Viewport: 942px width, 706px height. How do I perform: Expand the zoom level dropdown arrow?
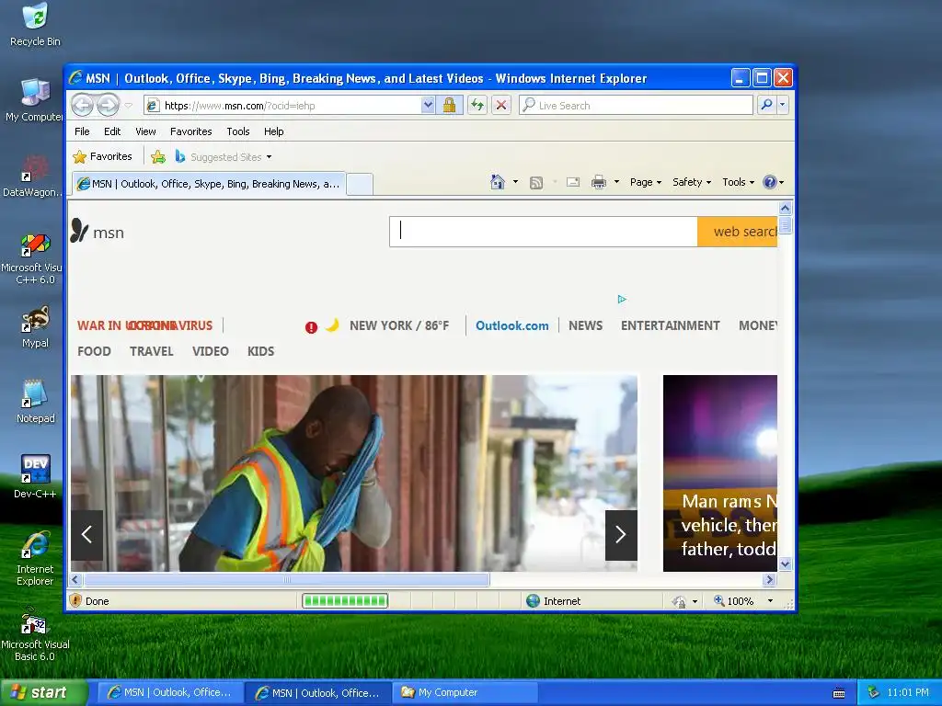770,601
